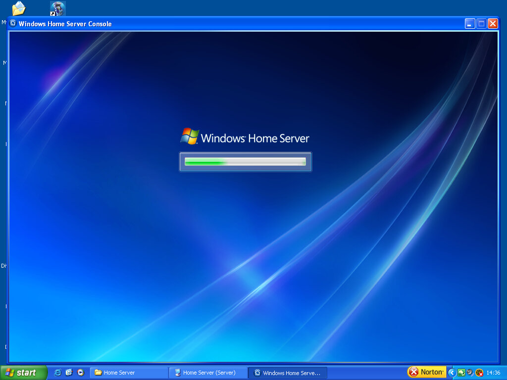507x380 pixels.
Task: Click the system clock showing 14:36
Action: tap(493, 373)
